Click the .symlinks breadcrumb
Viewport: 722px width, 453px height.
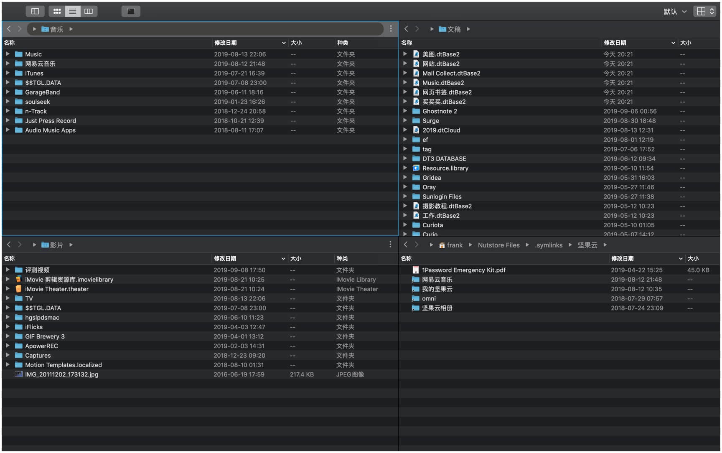[x=549, y=245]
